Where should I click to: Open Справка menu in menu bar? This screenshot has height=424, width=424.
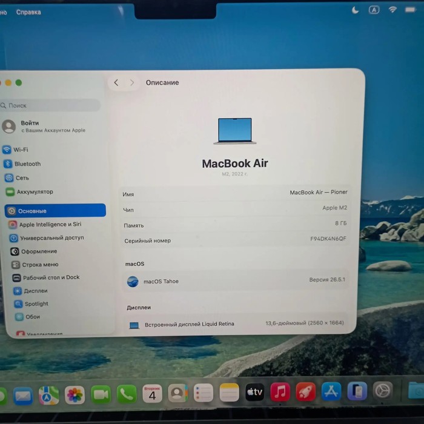pos(28,12)
